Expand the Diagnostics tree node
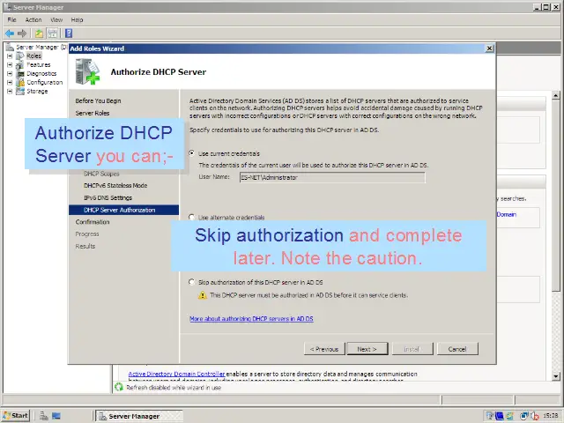 click(10, 73)
